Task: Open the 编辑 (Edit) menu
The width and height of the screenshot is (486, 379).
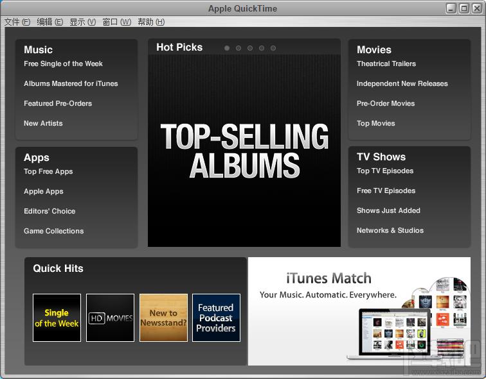Action: [x=50, y=22]
